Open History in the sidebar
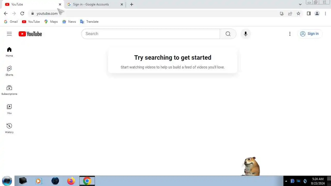 (9, 128)
